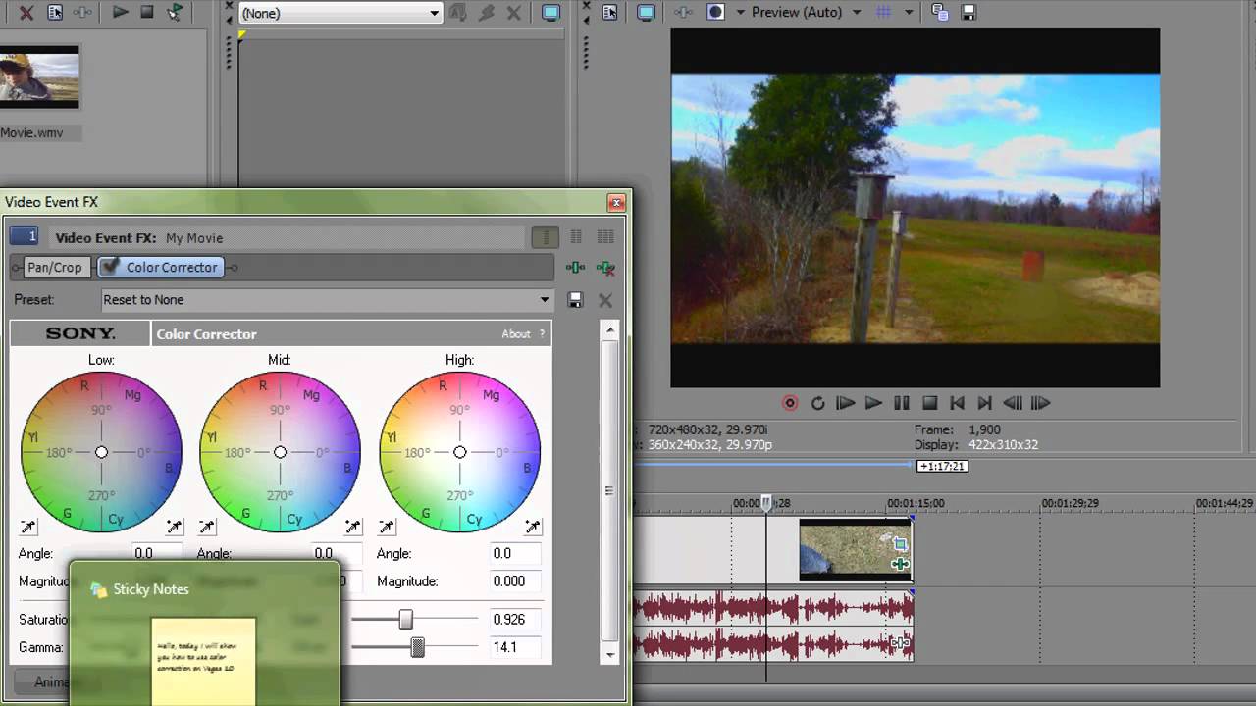Screen dimensions: 1256x706
Task: Remove selected plug-in from chain
Action: click(x=605, y=267)
